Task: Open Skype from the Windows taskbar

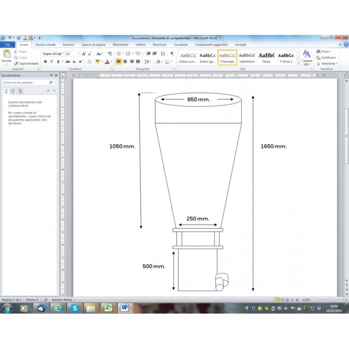Action: click(75, 308)
